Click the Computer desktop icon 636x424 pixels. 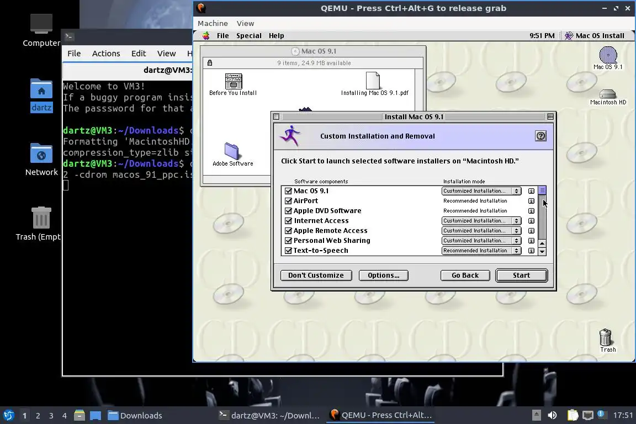coord(41,30)
